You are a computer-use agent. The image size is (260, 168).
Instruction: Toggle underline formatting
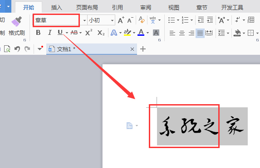coord(60,33)
